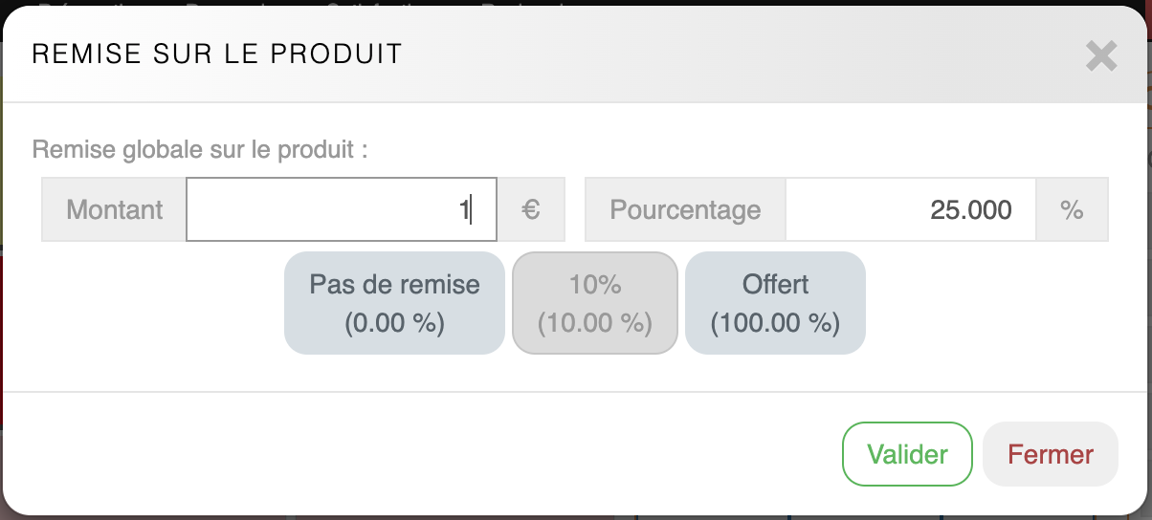
Task: Focus the Pourcentage input field
Action: [x=909, y=209]
